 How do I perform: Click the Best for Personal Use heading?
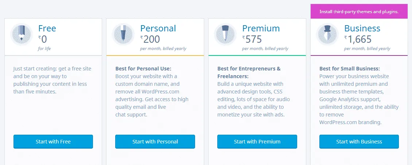(143, 68)
